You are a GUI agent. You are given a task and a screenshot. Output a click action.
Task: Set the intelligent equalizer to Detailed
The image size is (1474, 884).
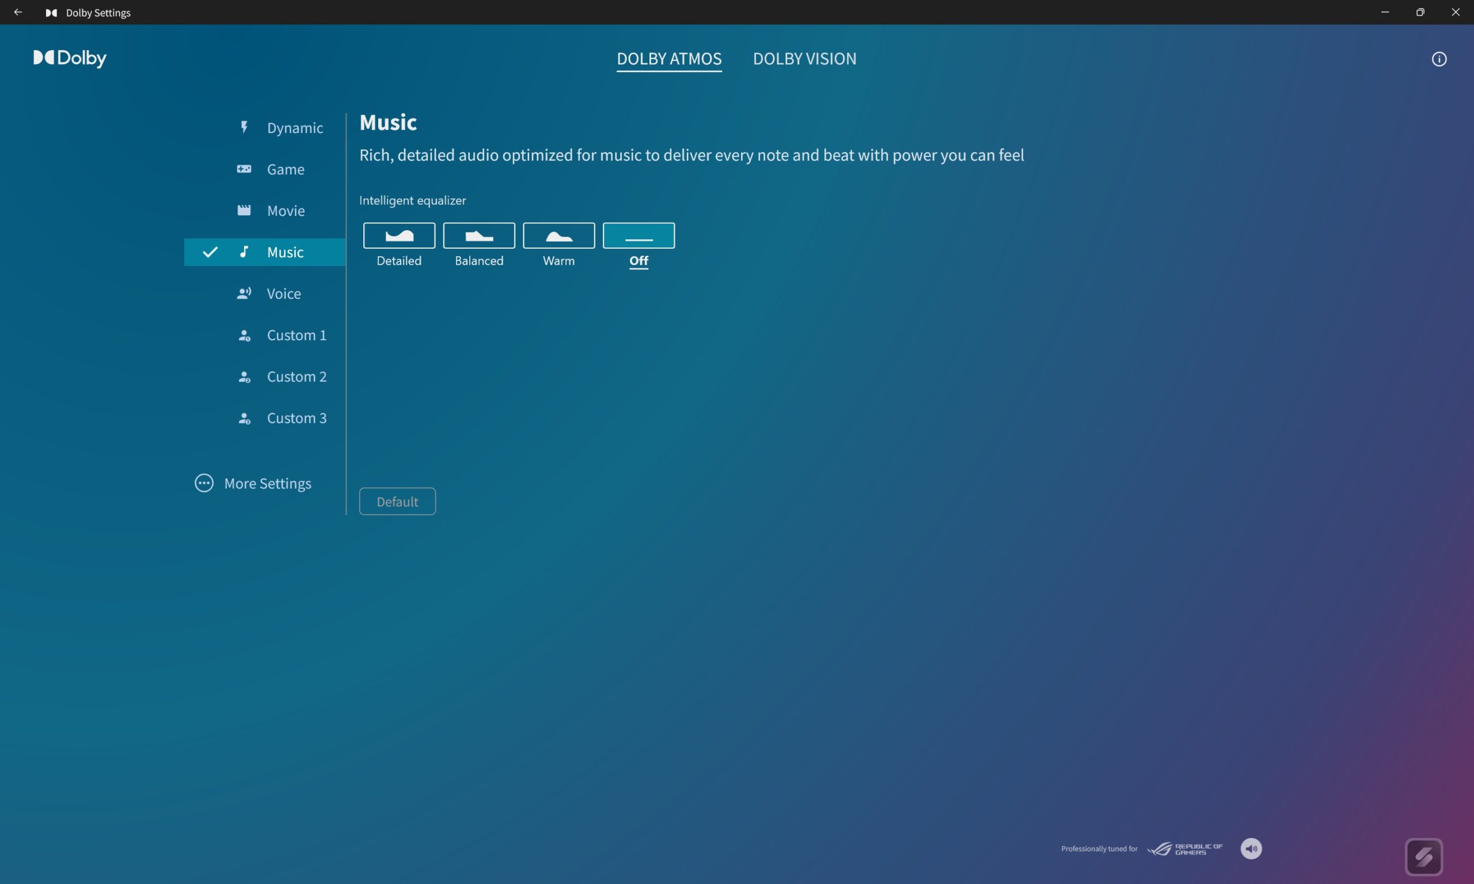pos(399,236)
